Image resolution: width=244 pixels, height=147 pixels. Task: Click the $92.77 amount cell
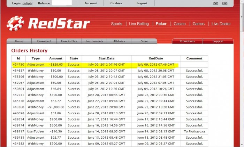[x=56, y=138]
